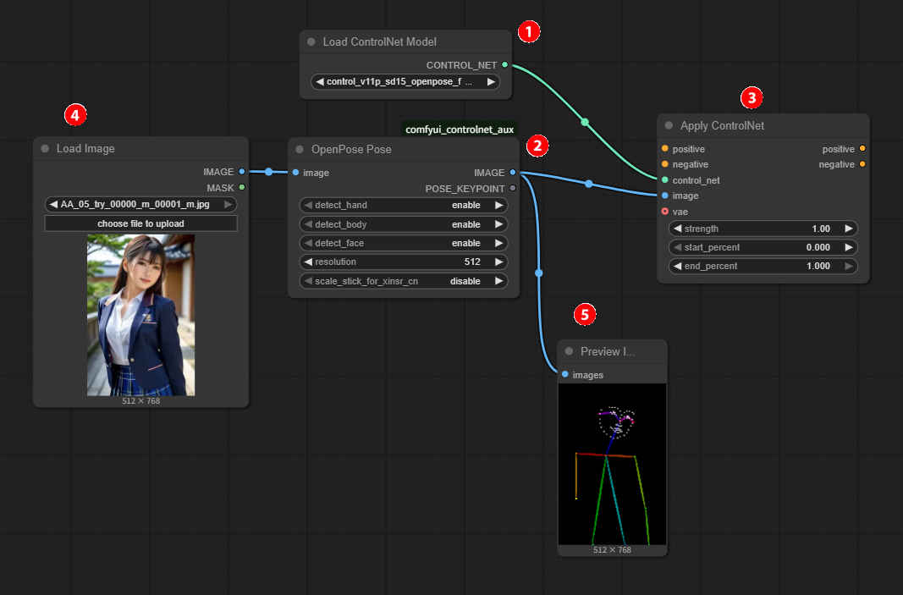This screenshot has height=595, width=903.
Task: Toggle the detect_hand enable setting
Action: coord(404,206)
